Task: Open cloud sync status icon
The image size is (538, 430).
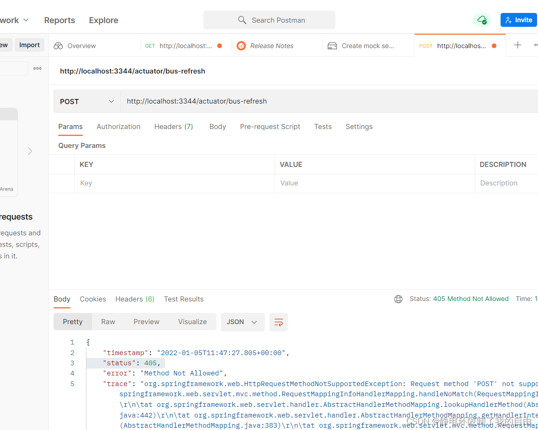Action: (x=482, y=20)
